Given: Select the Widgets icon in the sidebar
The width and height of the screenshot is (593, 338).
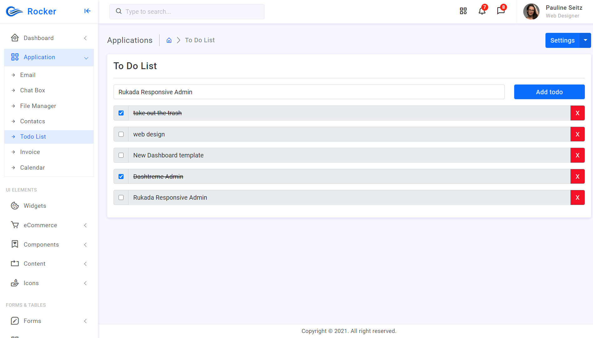Looking at the screenshot, I should tap(15, 206).
